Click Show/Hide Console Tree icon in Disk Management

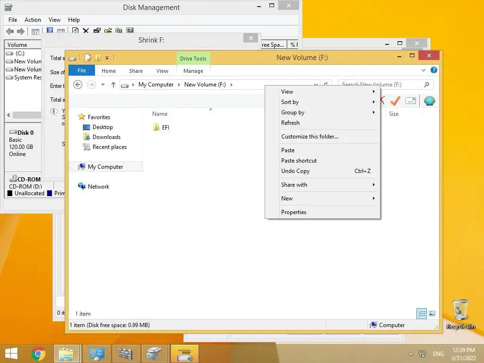(35, 32)
